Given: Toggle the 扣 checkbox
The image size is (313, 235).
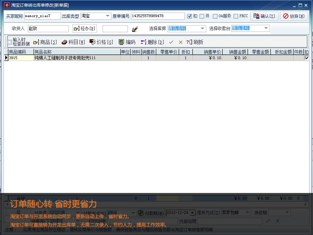Looking at the screenshot, I should click(x=190, y=16).
